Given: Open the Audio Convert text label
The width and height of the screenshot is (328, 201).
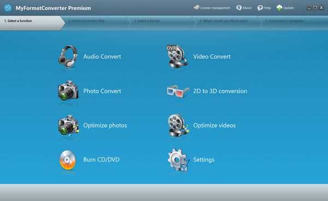Looking at the screenshot, I should coord(102,56).
